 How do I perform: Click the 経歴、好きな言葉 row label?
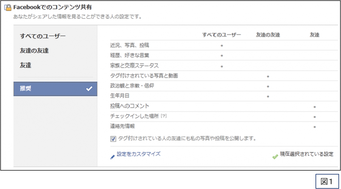point(129,55)
